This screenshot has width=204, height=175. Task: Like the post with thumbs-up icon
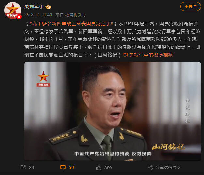[99, 168]
